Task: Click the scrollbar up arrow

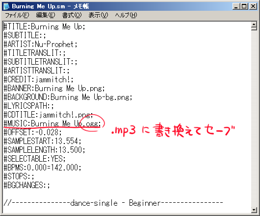Action: [x=254, y=24]
